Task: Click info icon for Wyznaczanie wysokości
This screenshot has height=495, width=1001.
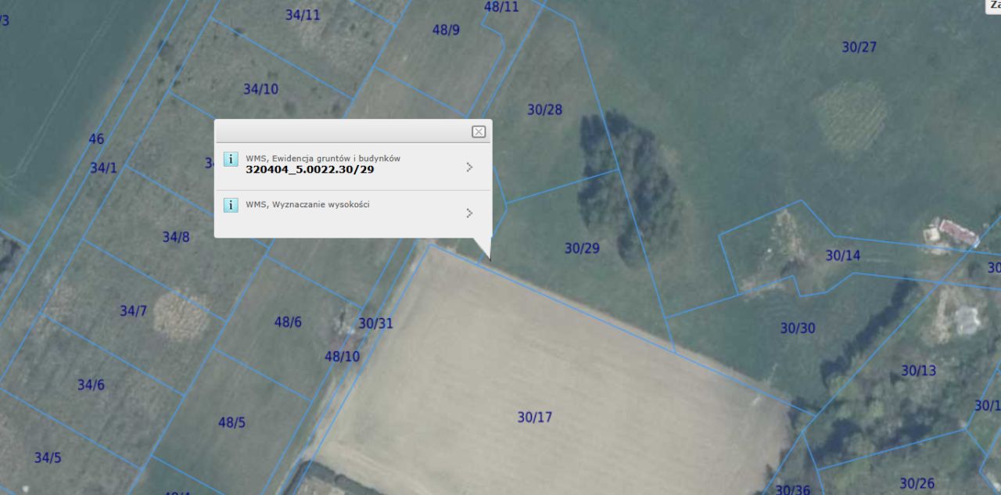Action: click(231, 205)
